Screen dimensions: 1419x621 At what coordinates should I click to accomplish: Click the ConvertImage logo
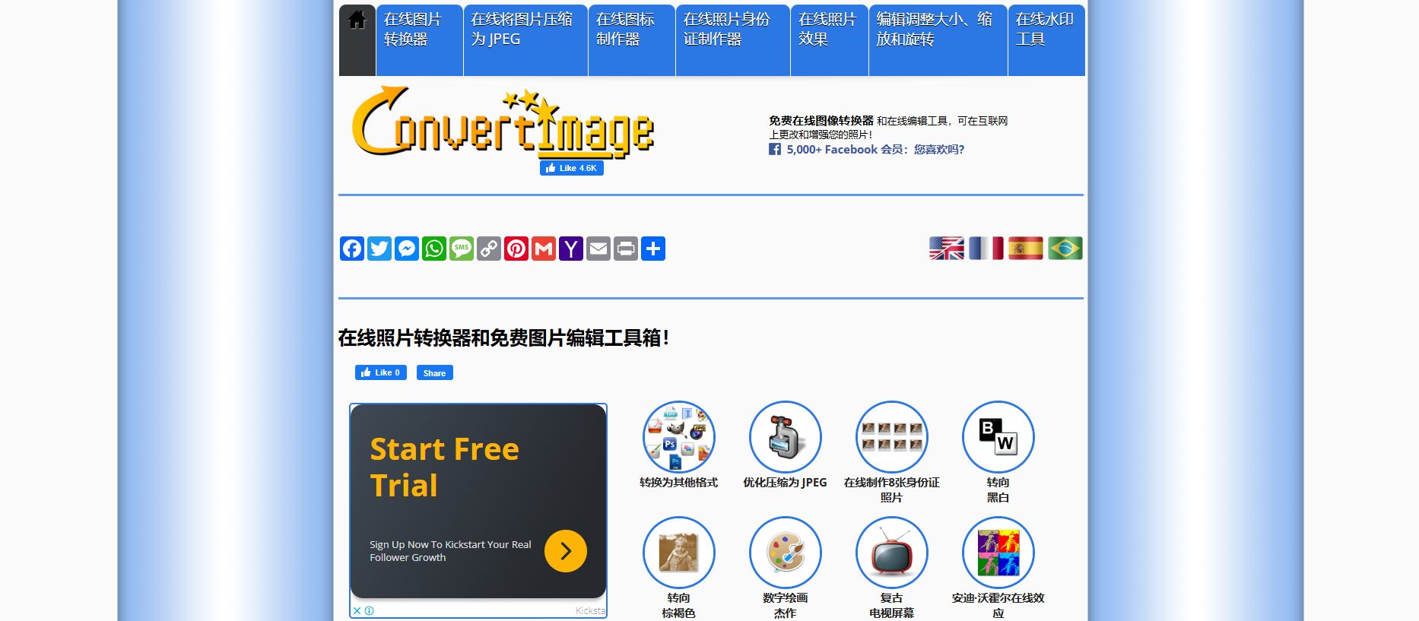tap(503, 122)
